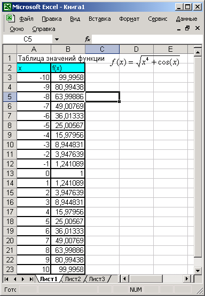
Task: Close the workbook window inside Excel
Action: click(x=198, y=28)
